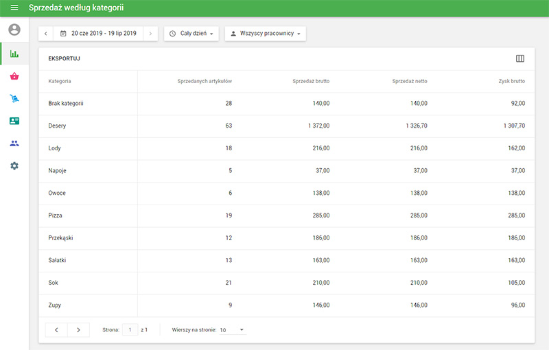The width and height of the screenshot is (549, 350).
Task: Click the user account avatar icon
Action: coord(14,30)
